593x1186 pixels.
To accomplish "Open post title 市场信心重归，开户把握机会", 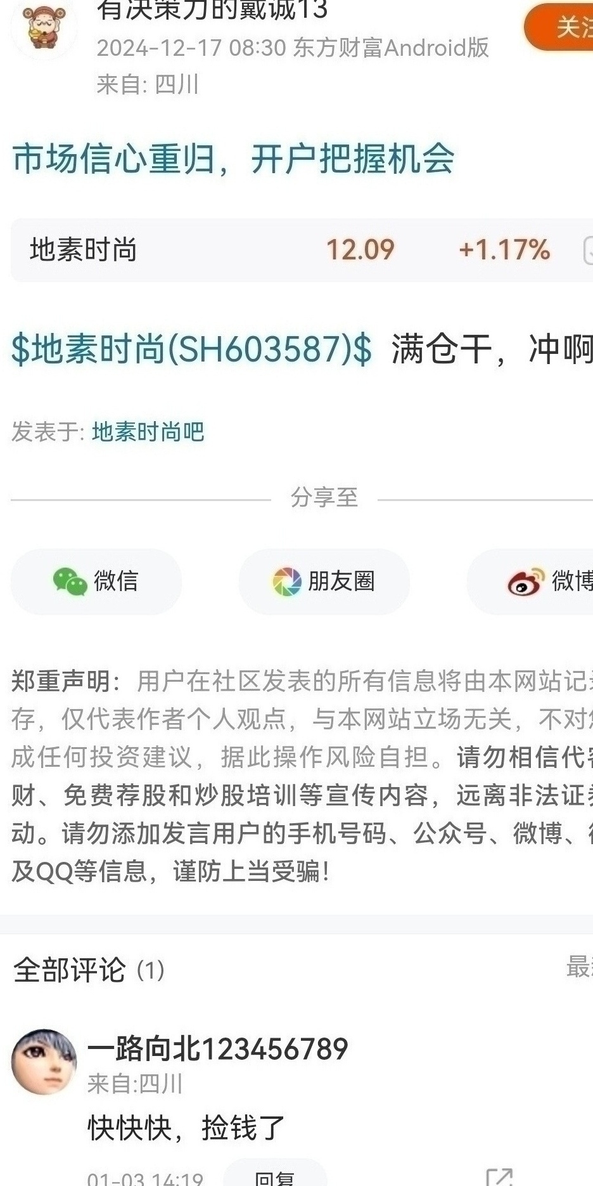I will tap(233, 159).
